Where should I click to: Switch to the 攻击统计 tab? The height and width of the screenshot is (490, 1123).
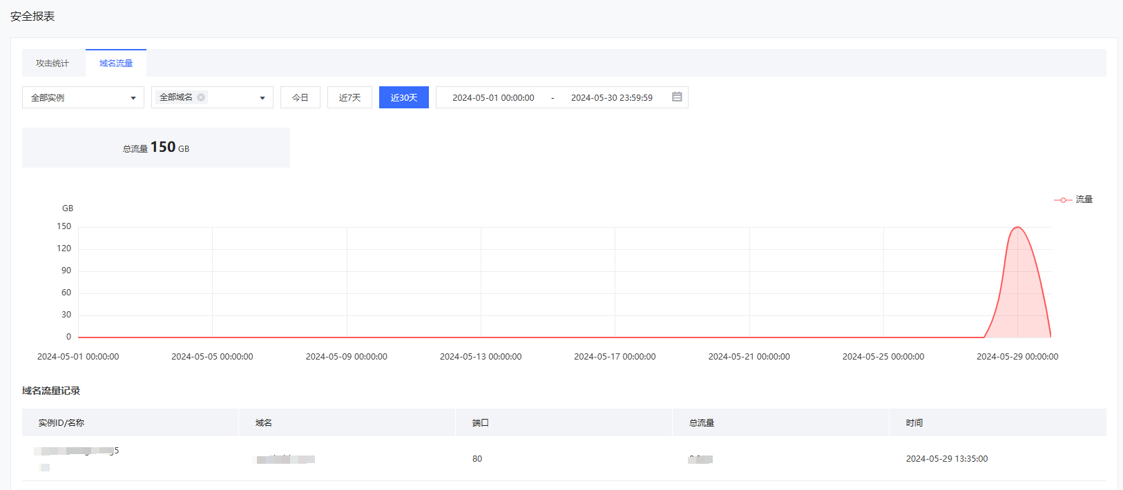click(x=52, y=63)
